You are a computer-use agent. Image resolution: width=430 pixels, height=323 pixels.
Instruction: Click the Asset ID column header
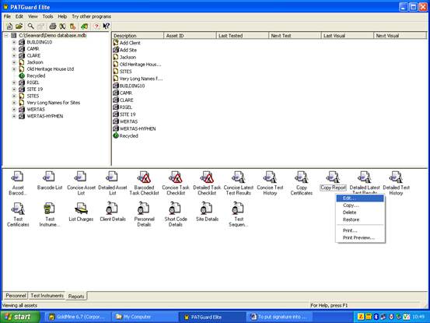pyautogui.click(x=190, y=36)
